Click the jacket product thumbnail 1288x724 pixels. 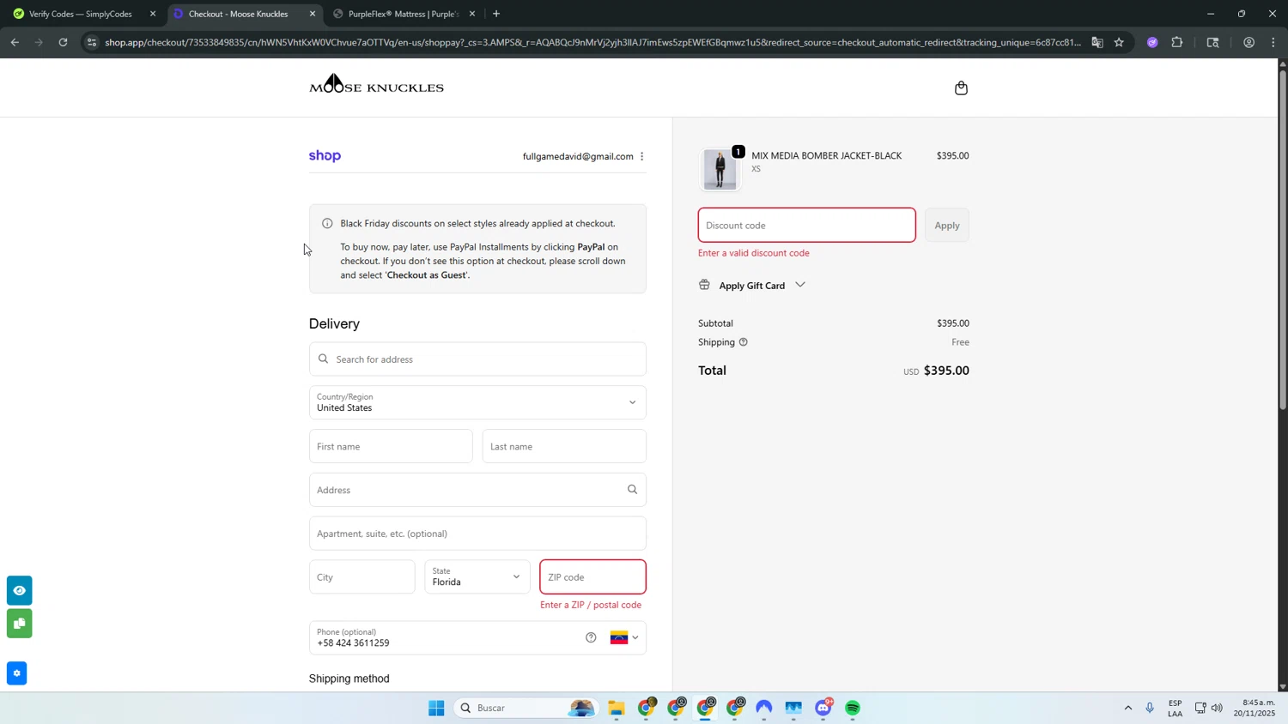(720, 169)
